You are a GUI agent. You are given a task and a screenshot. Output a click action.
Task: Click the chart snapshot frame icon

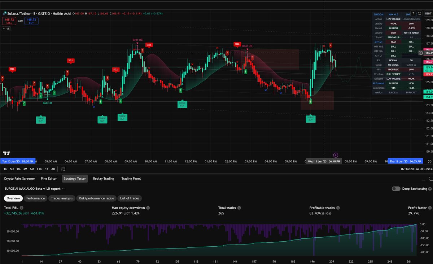click(x=419, y=13)
